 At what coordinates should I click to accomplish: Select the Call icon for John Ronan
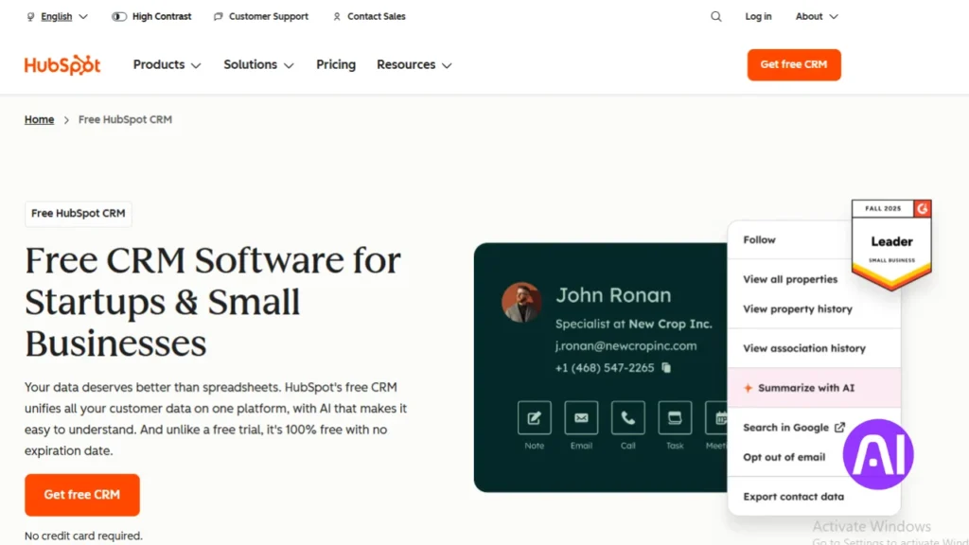pos(627,417)
